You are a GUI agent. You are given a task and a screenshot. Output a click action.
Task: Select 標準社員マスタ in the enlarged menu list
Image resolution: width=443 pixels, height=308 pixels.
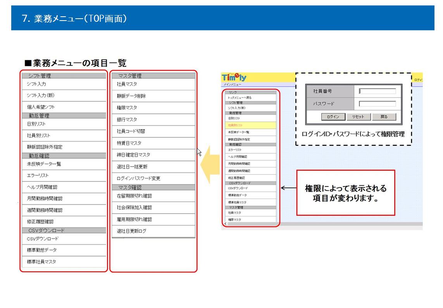coord(64,262)
